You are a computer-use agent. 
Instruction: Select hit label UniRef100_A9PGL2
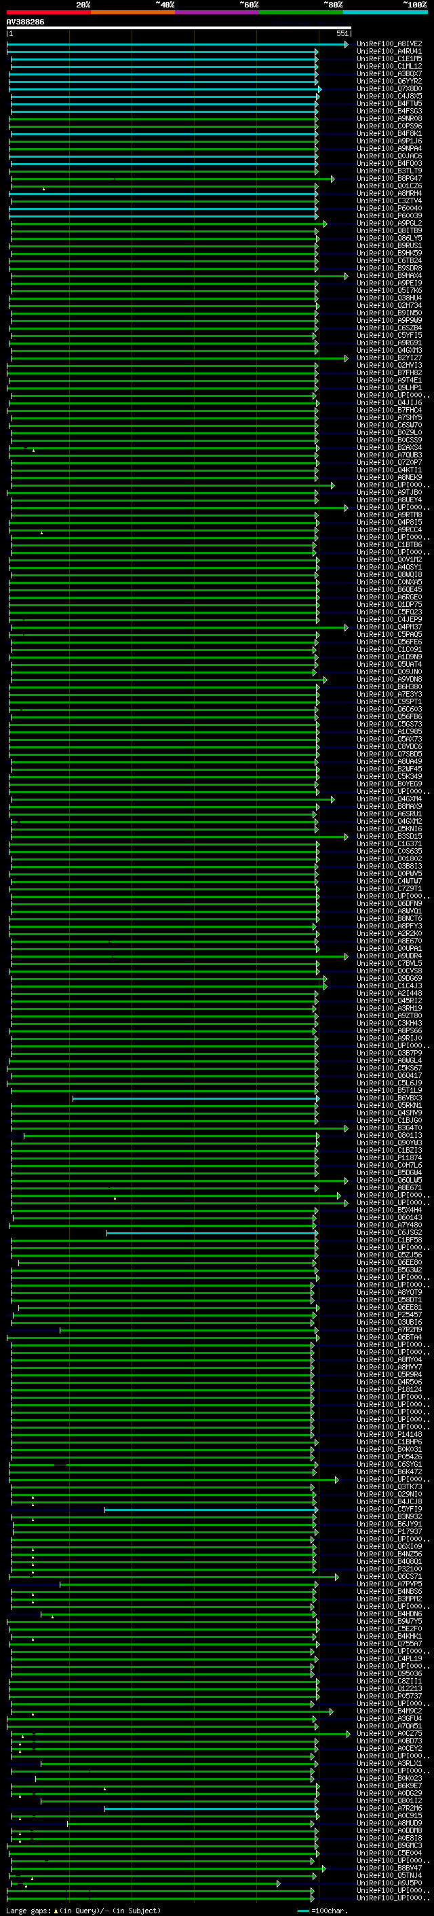[389, 223]
